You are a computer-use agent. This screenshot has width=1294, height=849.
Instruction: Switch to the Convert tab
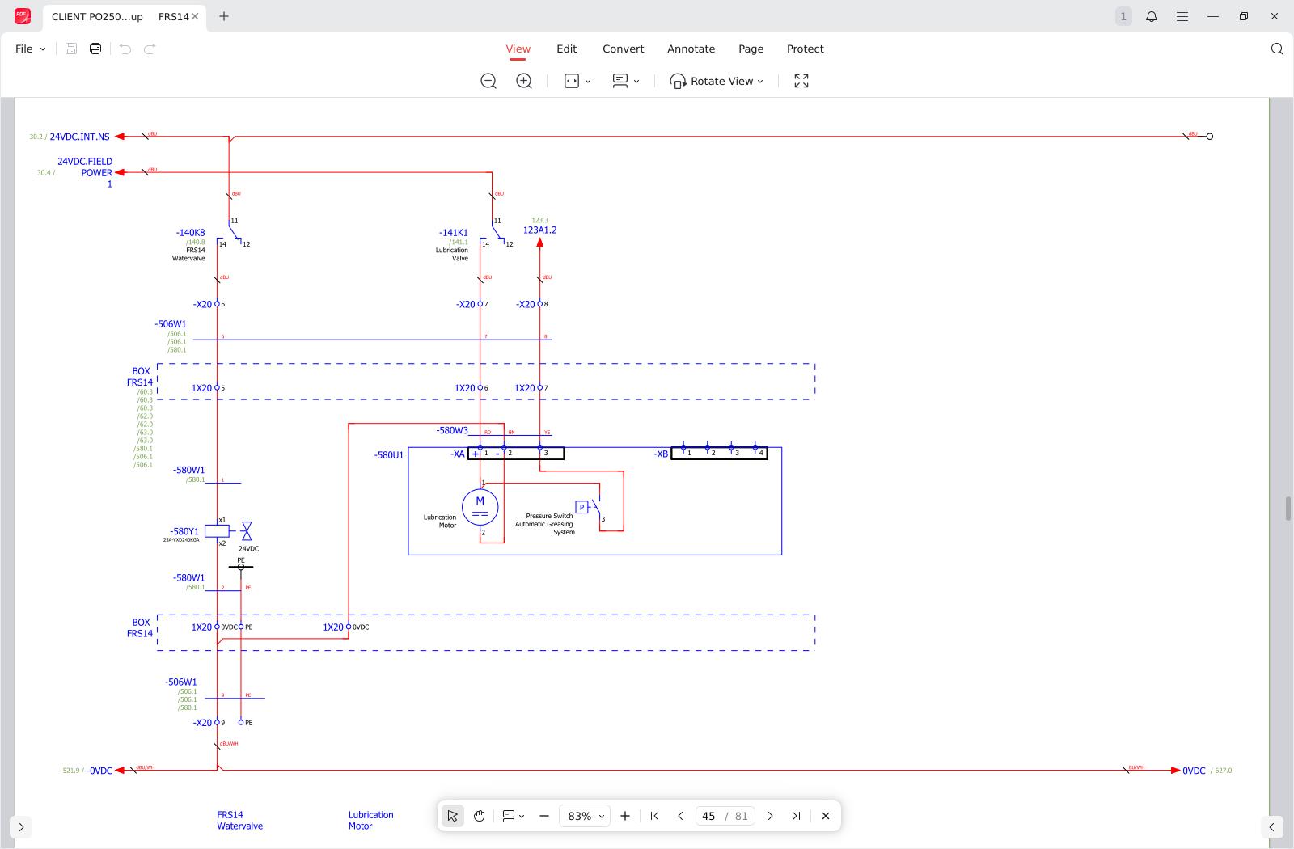[x=623, y=49]
